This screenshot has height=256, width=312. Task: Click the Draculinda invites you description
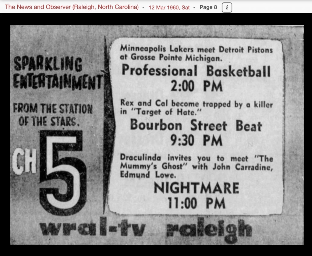pos(197,167)
